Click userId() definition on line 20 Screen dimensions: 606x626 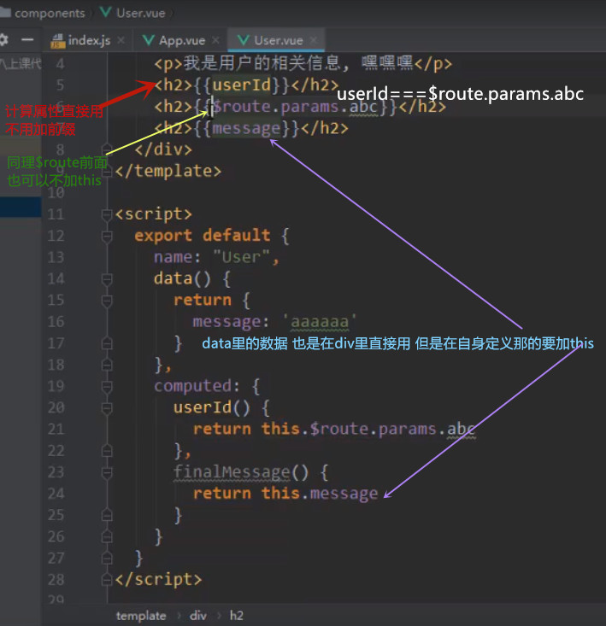point(212,407)
